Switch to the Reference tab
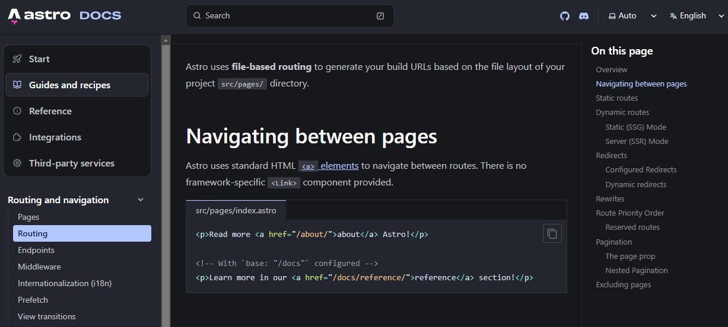 tap(77, 111)
